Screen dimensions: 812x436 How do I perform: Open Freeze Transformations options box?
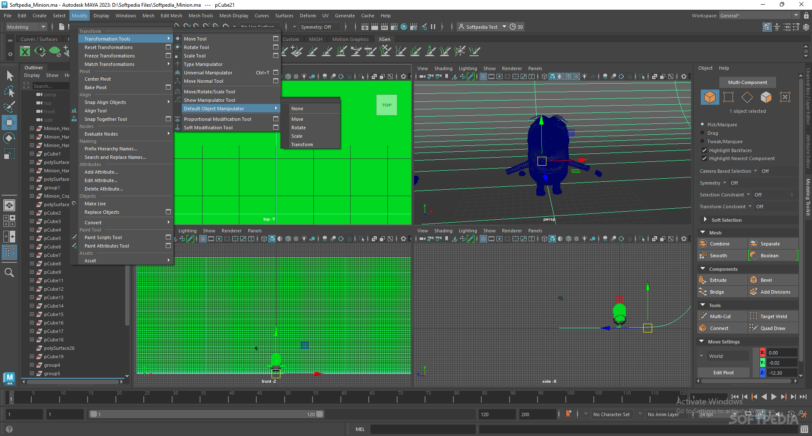168,55
